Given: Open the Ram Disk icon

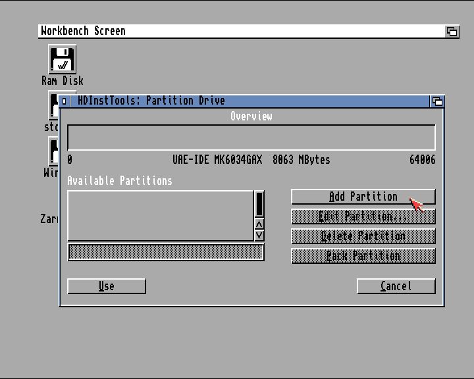Looking at the screenshot, I should pyautogui.click(x=62, y=59).
